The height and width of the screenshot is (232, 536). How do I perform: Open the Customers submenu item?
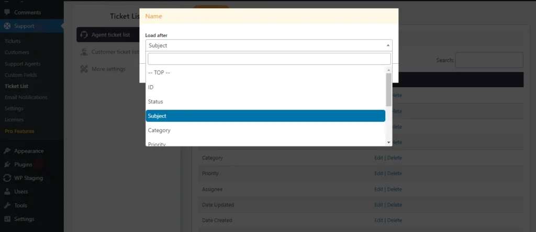click(17, 52)
